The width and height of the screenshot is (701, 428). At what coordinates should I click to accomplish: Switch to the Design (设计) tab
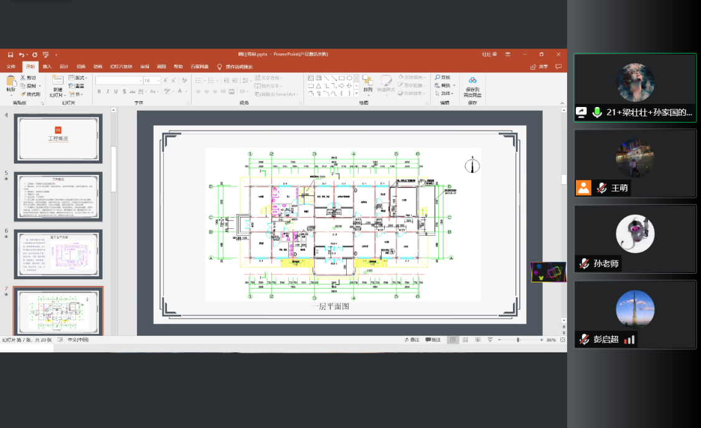point(64,67)
